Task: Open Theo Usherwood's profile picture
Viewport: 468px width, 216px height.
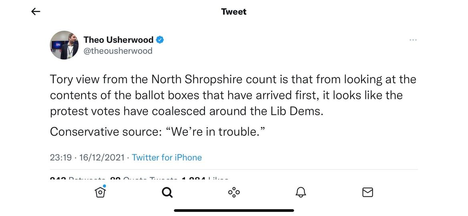Action: tap(64, 45)
